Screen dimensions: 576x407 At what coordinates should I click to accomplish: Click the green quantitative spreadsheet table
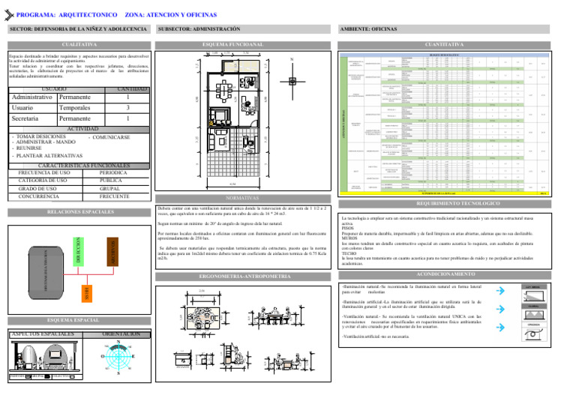[445, 124]
